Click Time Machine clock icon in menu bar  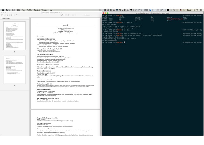point(165,10)
